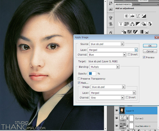The height and width of the screenshot is (131, 159).
Task: Click the Opacity value field
Action: coord(92,74)
